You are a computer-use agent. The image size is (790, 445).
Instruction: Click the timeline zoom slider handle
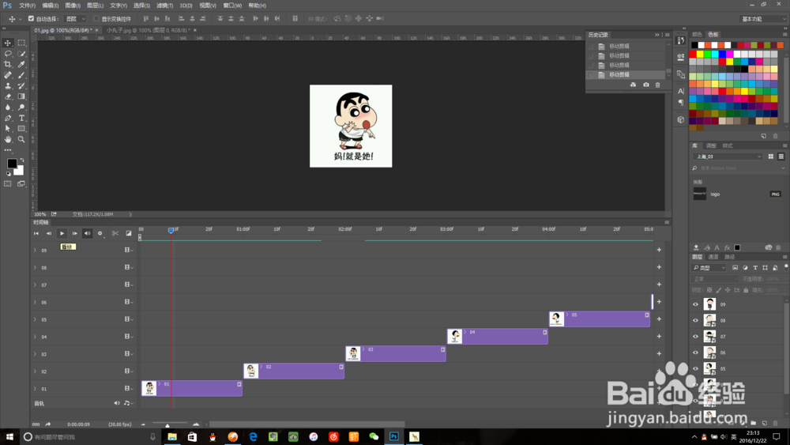tap(167, 425)
